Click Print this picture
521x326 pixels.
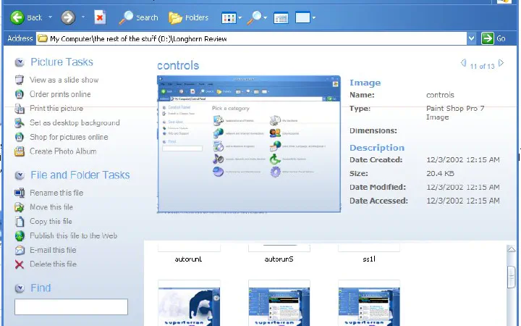pos(56,109)
